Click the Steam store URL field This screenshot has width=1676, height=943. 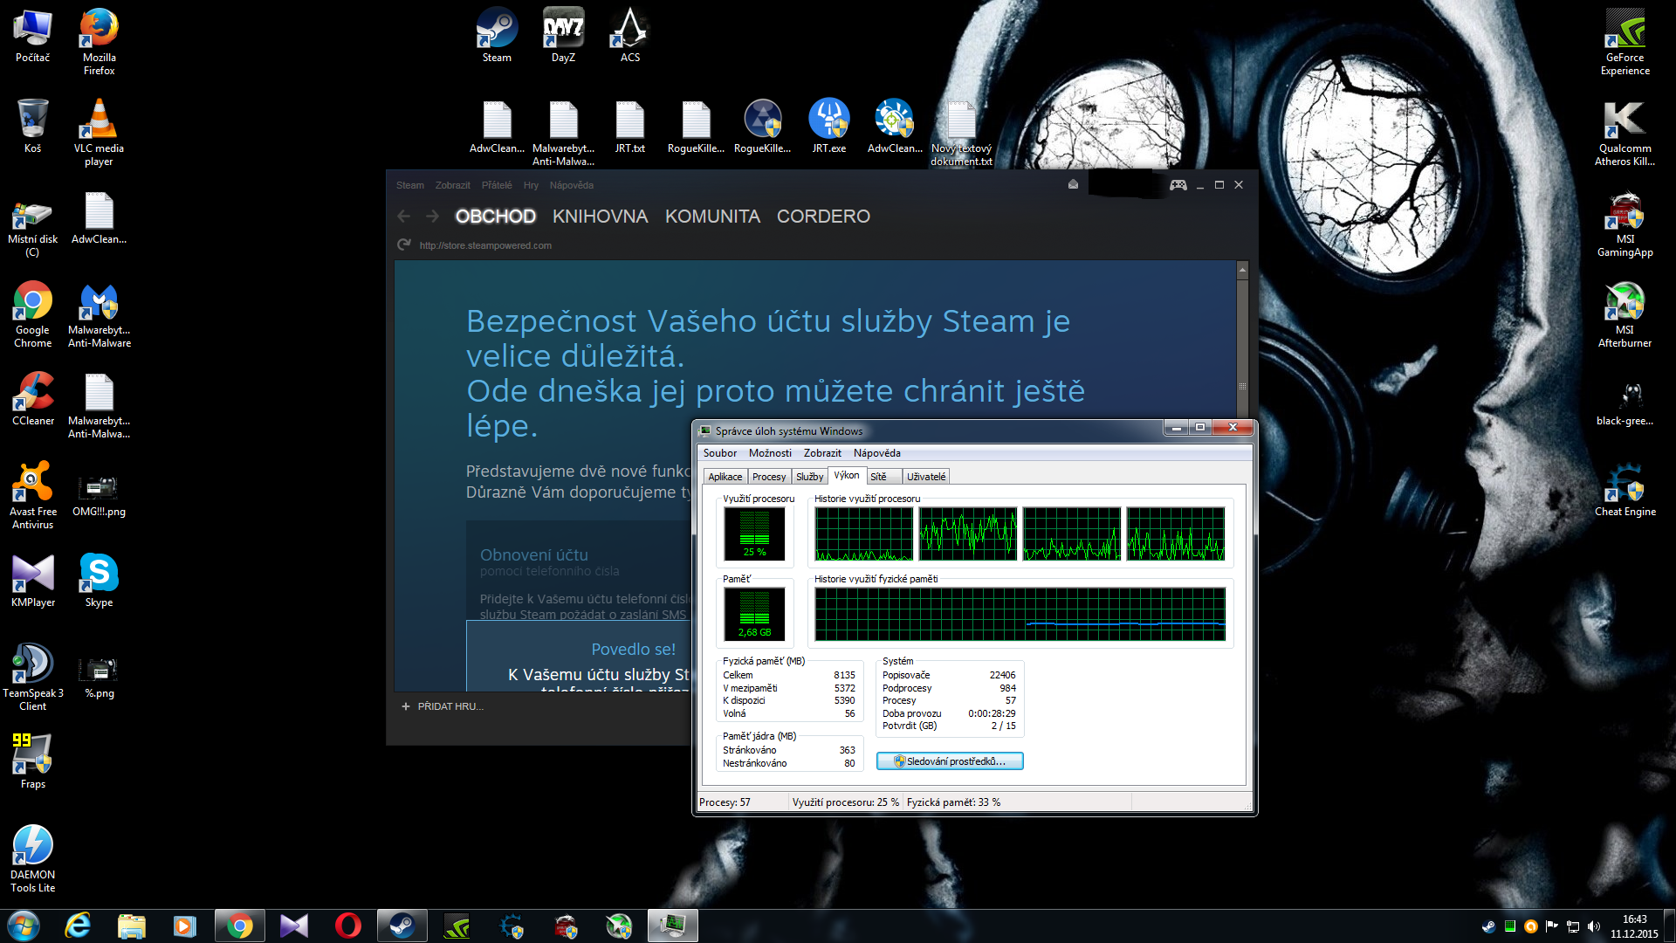(x=485, y=245)
